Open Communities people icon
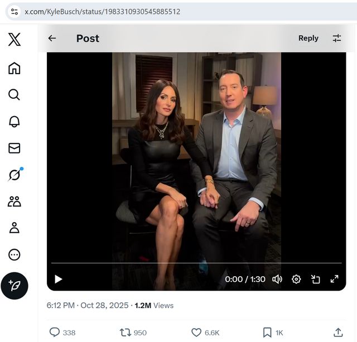 [15, 201]
